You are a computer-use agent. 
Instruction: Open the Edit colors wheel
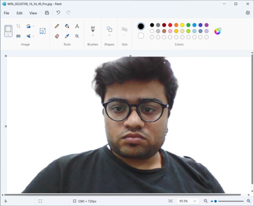point(218,31)
